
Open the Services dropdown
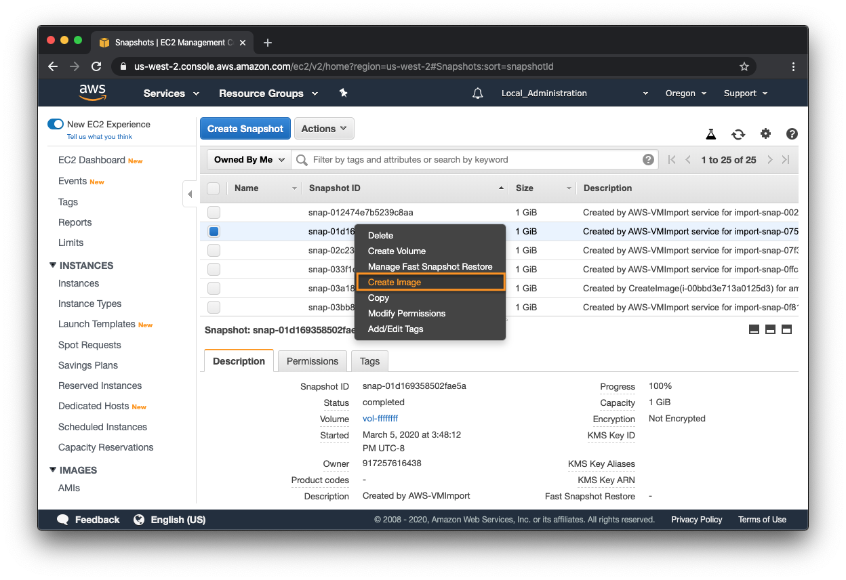172,94
